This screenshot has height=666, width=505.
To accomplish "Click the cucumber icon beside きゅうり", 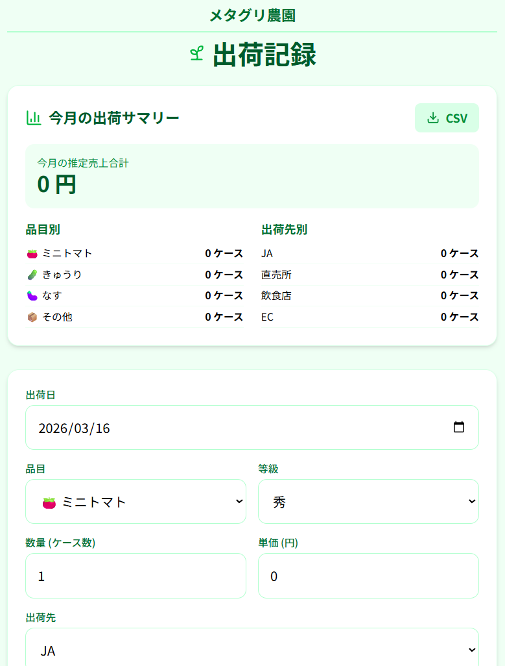I will [34, 275].
